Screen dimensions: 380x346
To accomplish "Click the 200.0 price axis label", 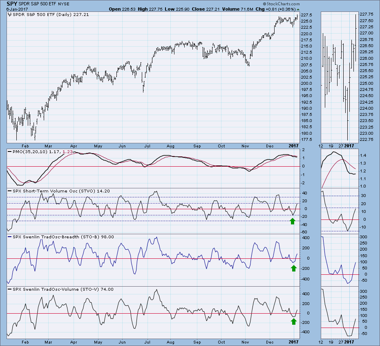I will click(306, 83).
